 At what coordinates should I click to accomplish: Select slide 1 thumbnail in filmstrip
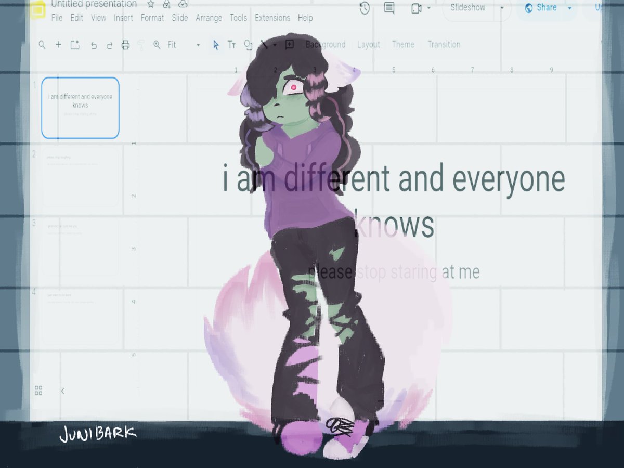[81, 108]
